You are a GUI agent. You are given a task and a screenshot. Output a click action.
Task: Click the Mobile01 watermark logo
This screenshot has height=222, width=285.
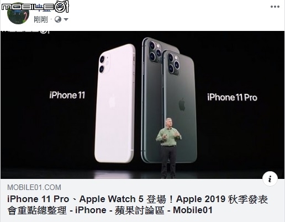click(x=35, y=7)
